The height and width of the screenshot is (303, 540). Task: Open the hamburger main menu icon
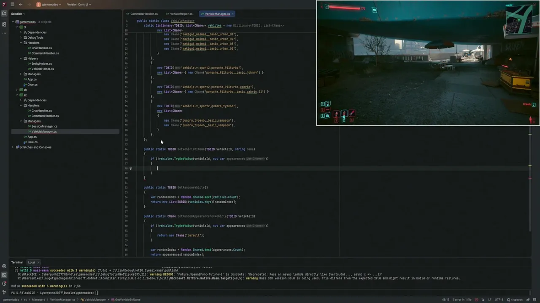click(12, 4)
